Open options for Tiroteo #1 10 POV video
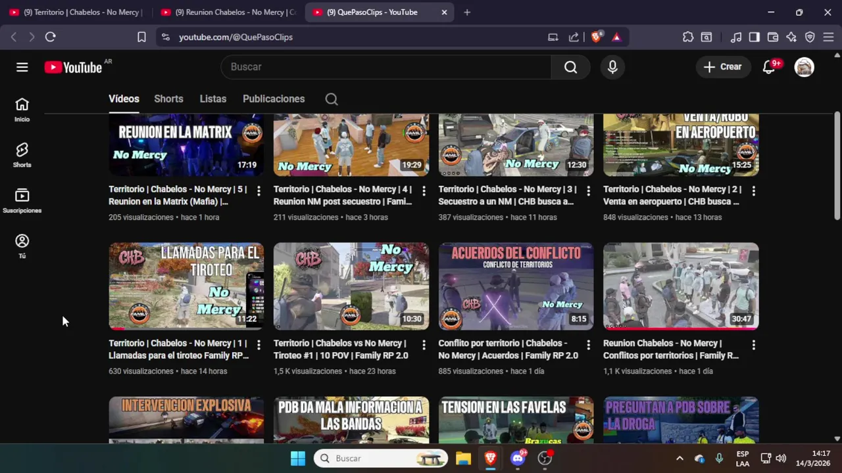This screenshot has width=842, height=473. tap(424, 345)
